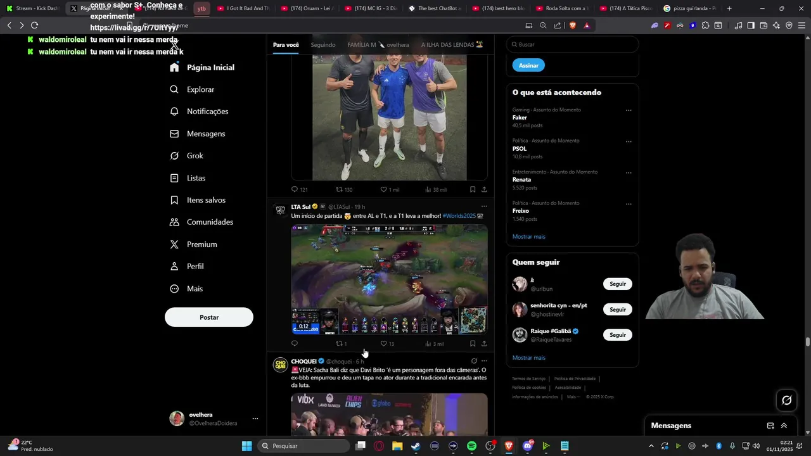Image resolution: width=811 pixels, height=456 pixels.
Task: Open Discord from the taskbar
Action: click(528, 446)
